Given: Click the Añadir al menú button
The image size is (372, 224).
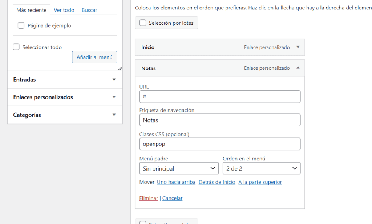Looking at the screenshot, I should tap(94, 57).
